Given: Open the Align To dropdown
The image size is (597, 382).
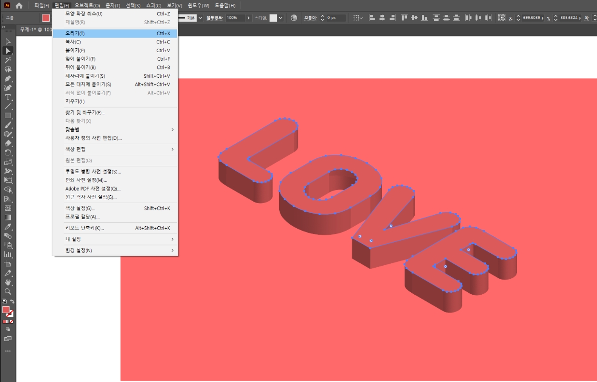Looking at the screenshot, I should pos(357,18).
